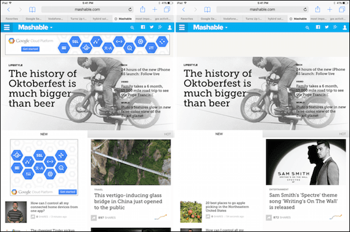The image size is (350, 232).
Task: Tap mashable.com address field in right screen
Action: (x=262, y=9)
